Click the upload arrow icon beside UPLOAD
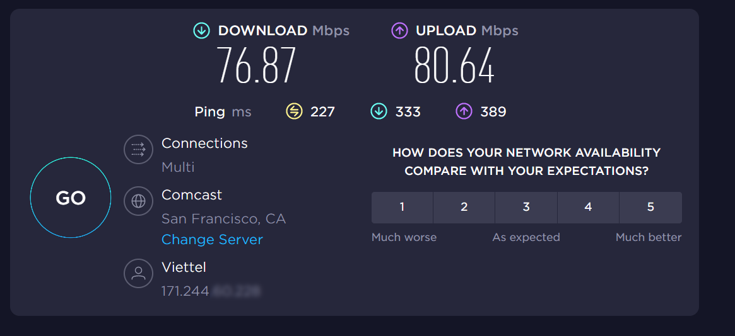 pyautogui.click(x=399, y=30)
